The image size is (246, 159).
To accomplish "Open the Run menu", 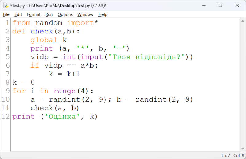I will pyautogui.click(x=49, y=14).
